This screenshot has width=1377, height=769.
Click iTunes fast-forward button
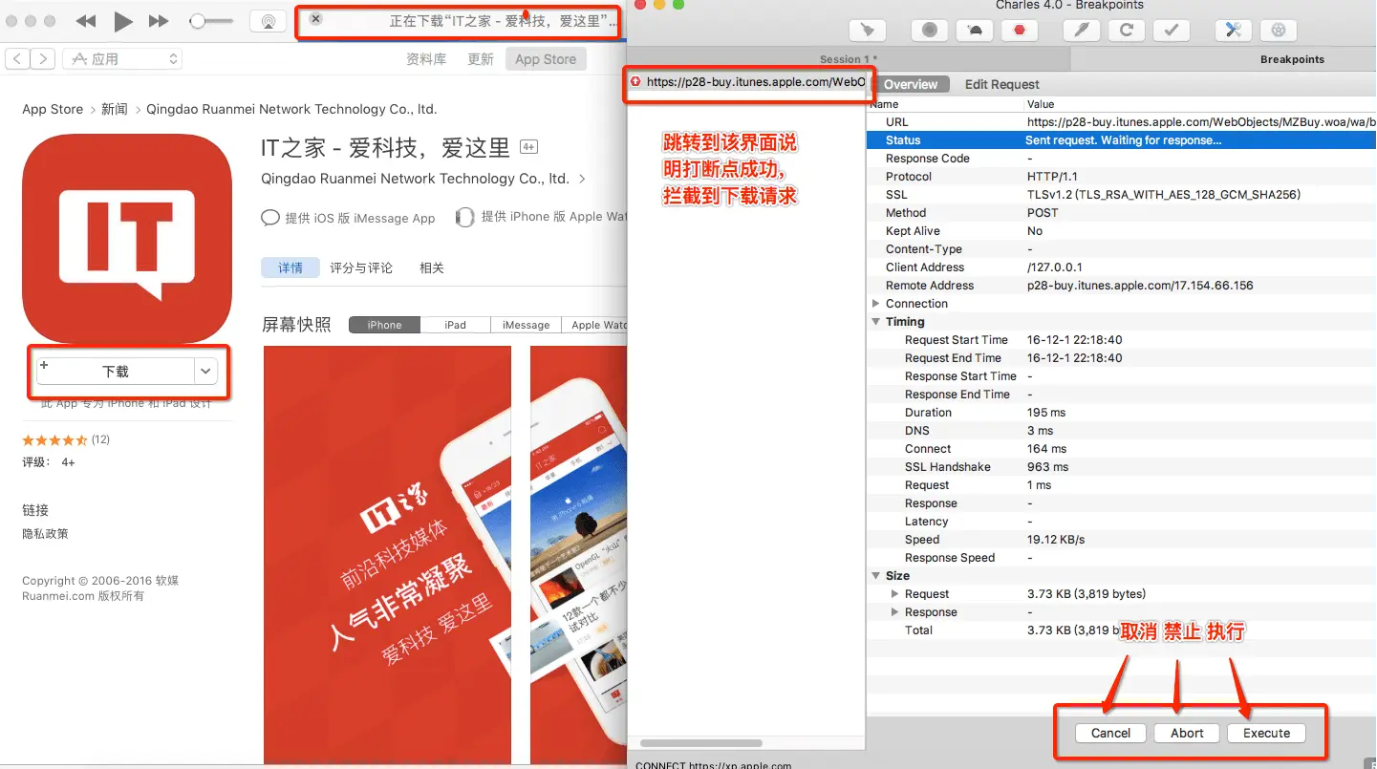159,21
